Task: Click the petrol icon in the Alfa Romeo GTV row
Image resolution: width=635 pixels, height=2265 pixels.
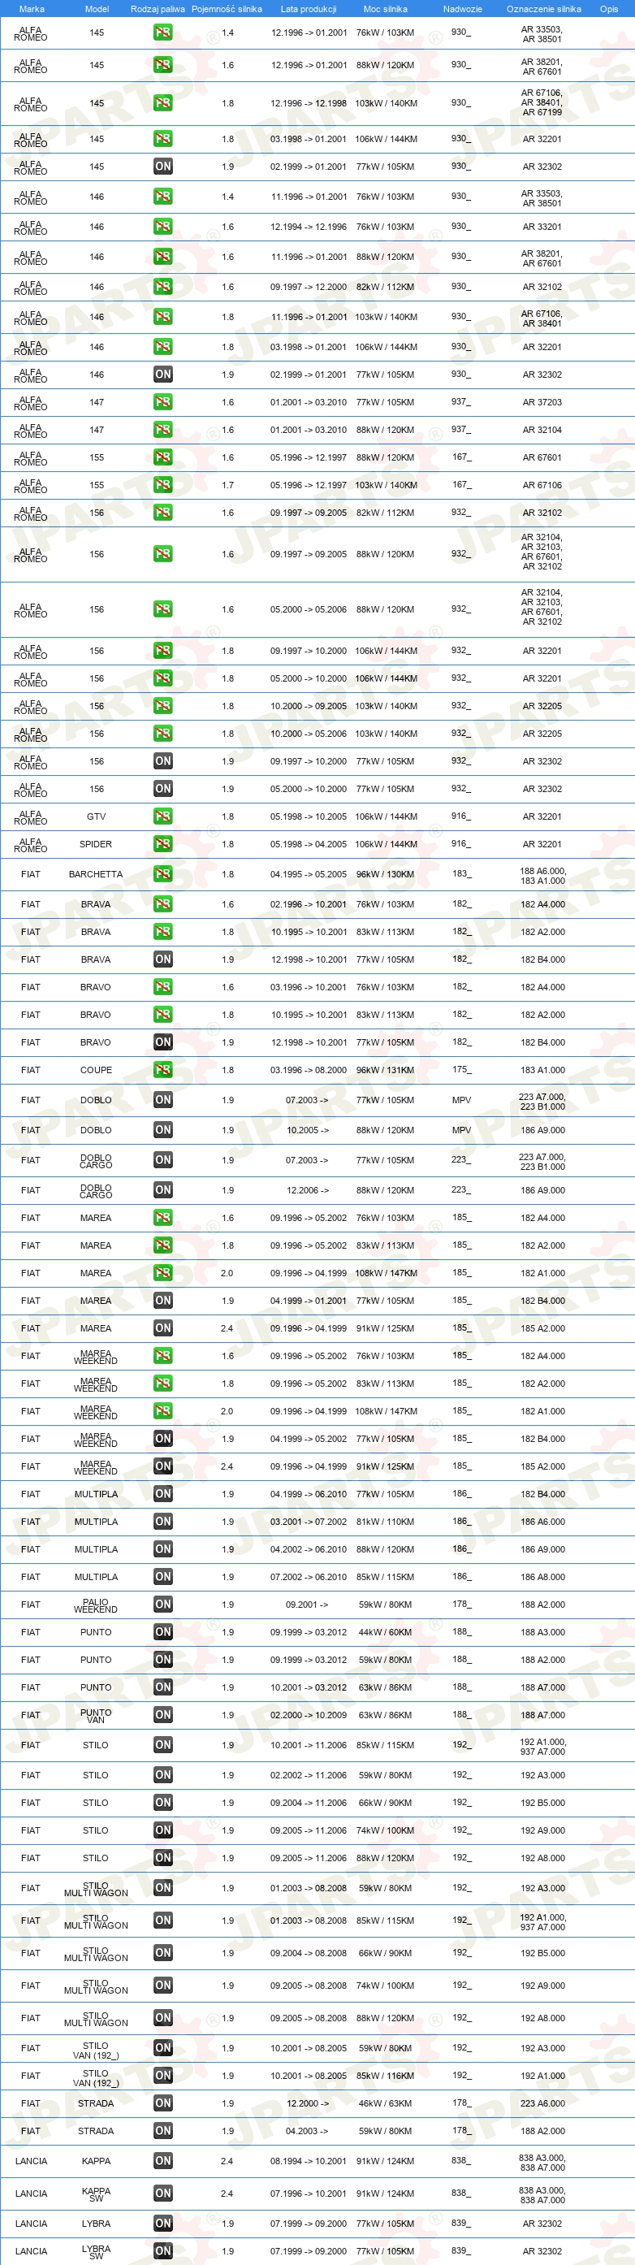Action: [x=162, y=816]
